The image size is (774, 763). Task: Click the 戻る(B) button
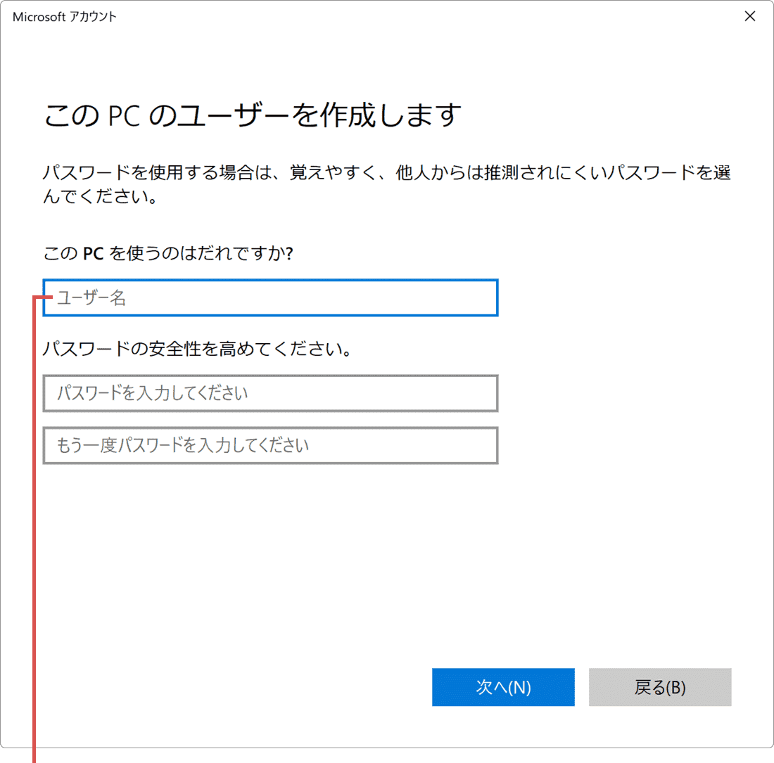point(660,687)
